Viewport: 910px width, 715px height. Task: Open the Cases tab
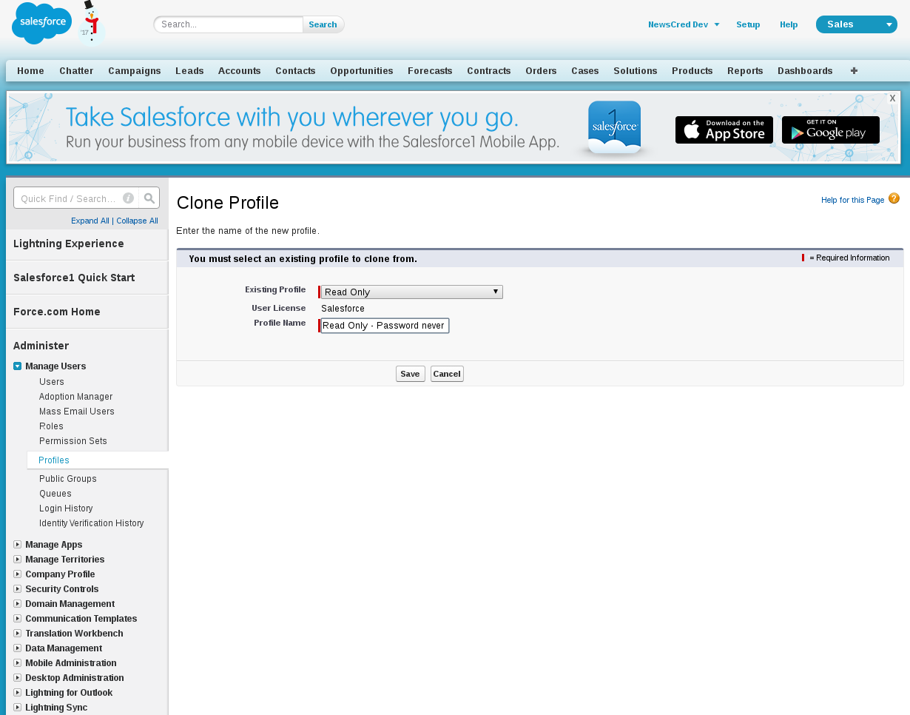585,71
